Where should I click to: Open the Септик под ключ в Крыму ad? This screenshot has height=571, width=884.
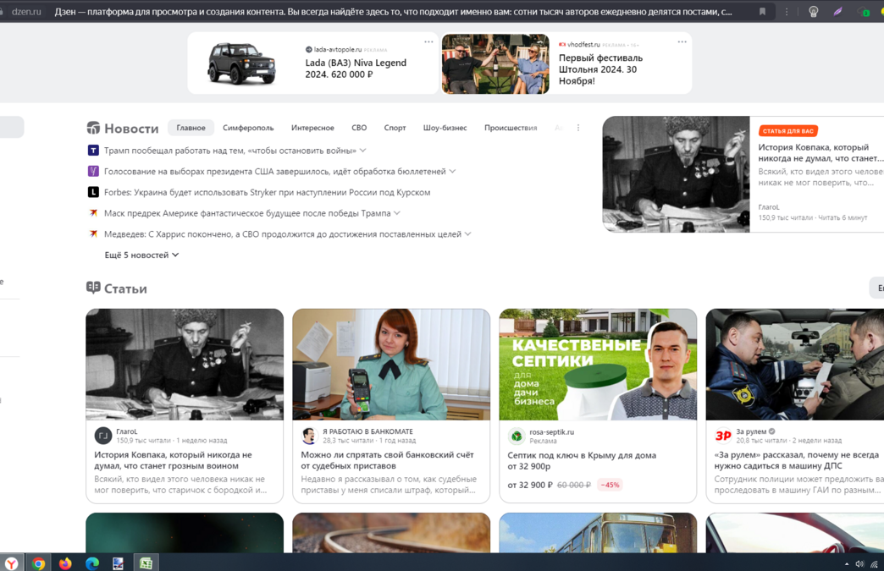click(582, 461)
